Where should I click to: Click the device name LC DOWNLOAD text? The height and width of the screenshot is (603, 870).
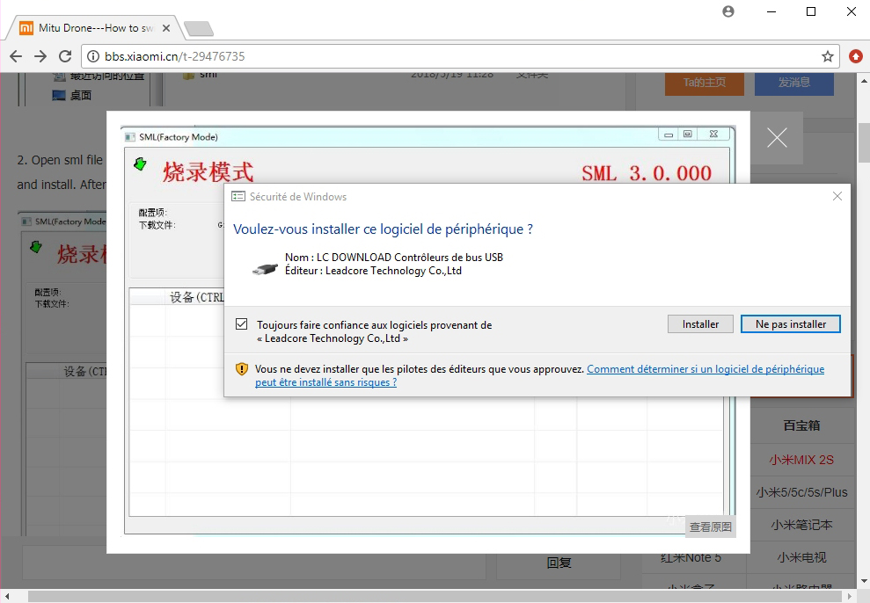click(394, 258)
